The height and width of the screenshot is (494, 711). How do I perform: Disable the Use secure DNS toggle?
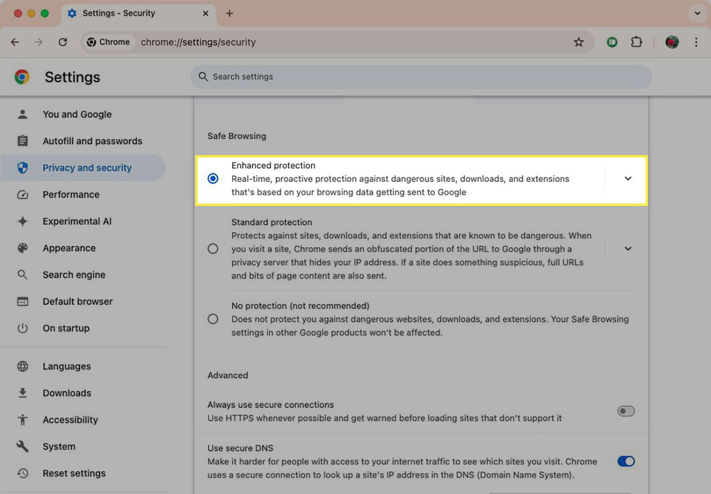pos(626,461)
